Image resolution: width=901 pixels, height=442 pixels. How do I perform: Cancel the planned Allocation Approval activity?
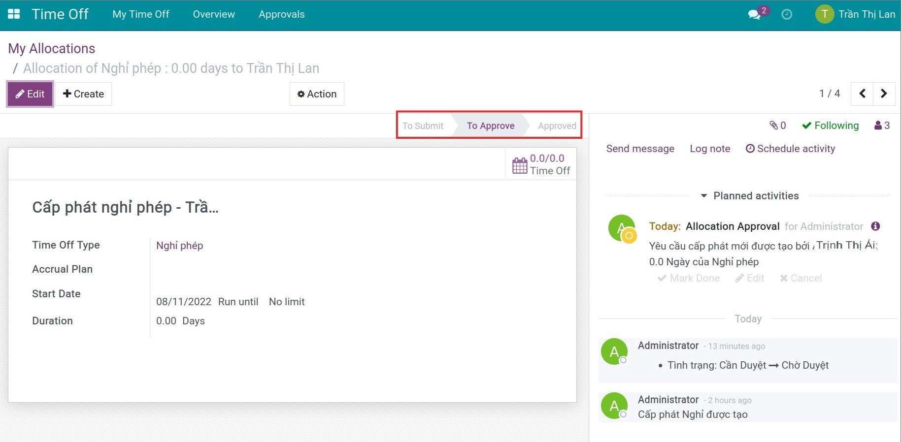(801, 278)
